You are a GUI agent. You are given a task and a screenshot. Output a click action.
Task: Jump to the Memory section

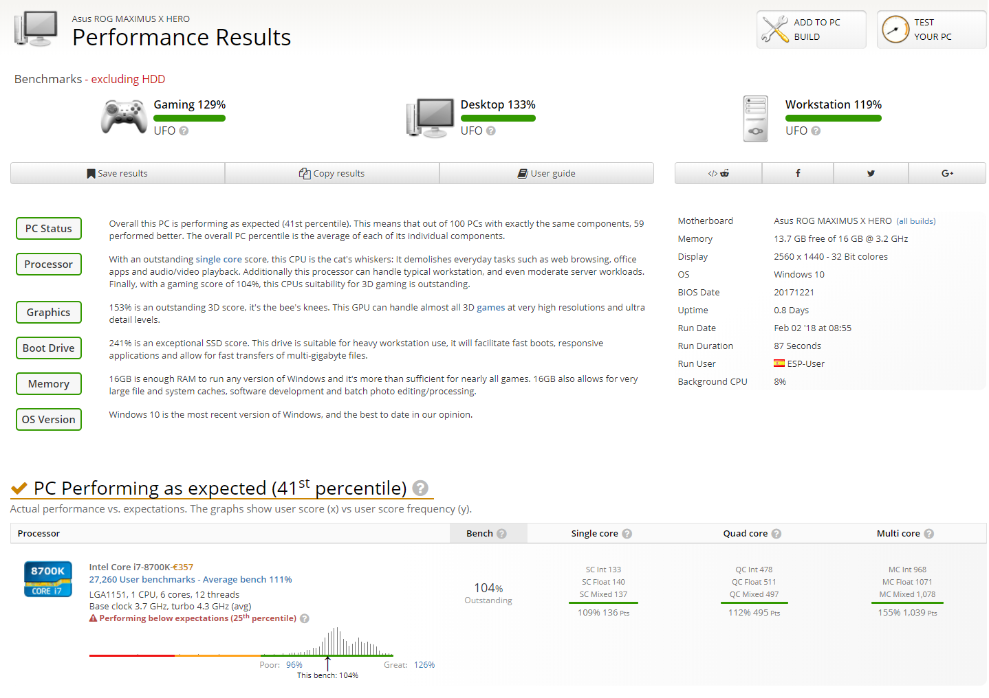tap(49, 384)
